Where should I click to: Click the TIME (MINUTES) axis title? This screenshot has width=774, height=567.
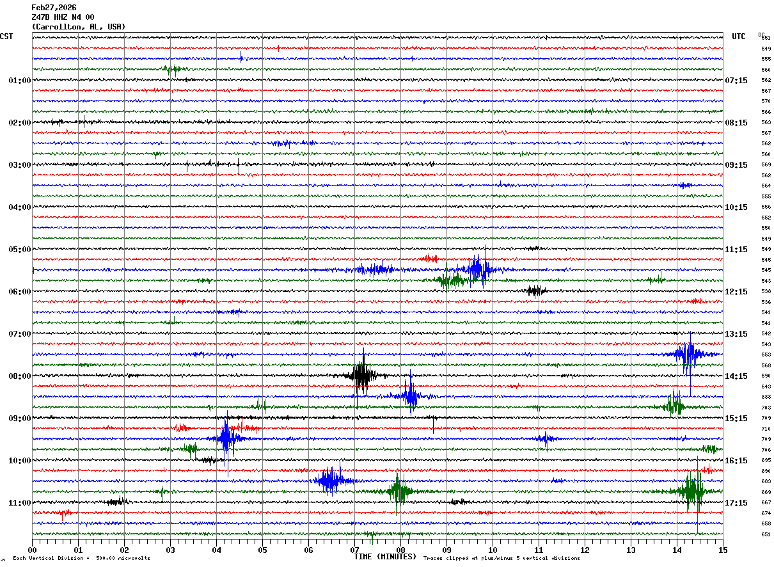[x=385, y=557]
